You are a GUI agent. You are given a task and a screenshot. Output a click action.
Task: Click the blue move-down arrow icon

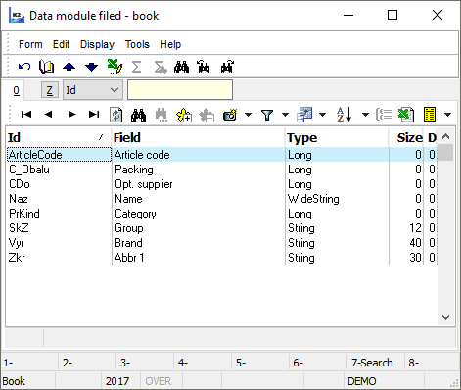(91, 67)
